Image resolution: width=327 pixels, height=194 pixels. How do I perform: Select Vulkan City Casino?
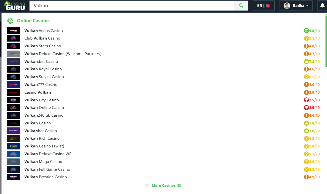point(42,100)
